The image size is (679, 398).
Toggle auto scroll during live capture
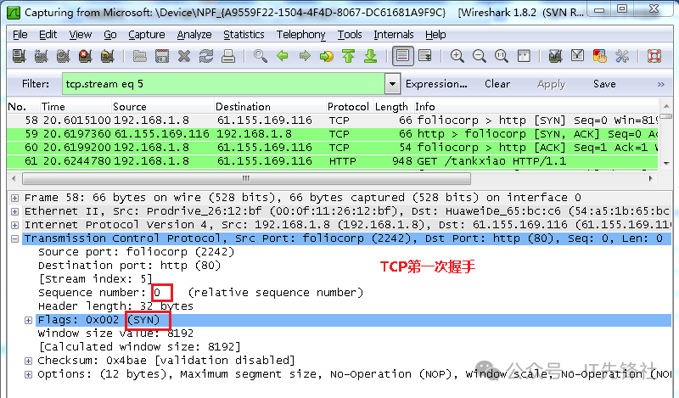(424, 56)
